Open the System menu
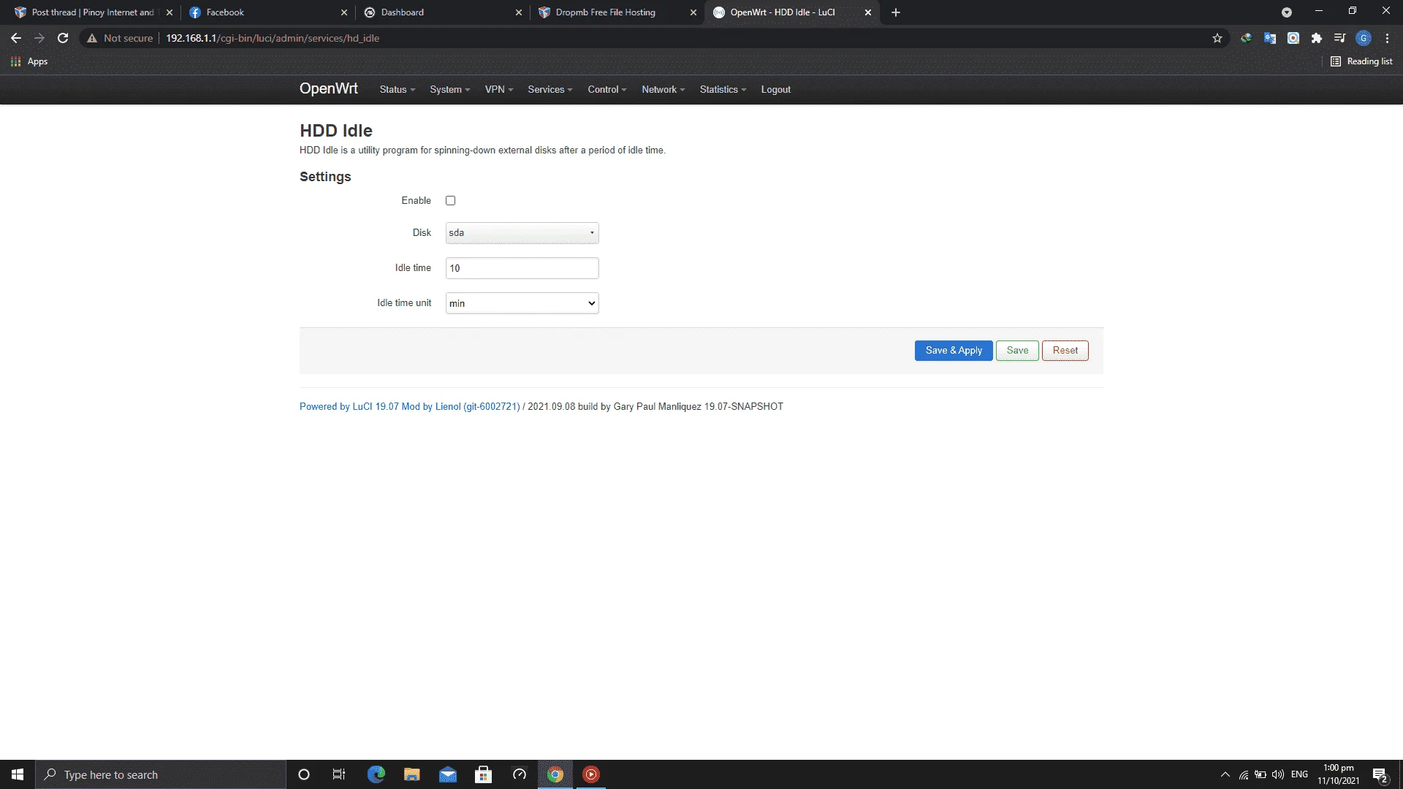Viewport: 1403px width, 789px height. point(449,90)
